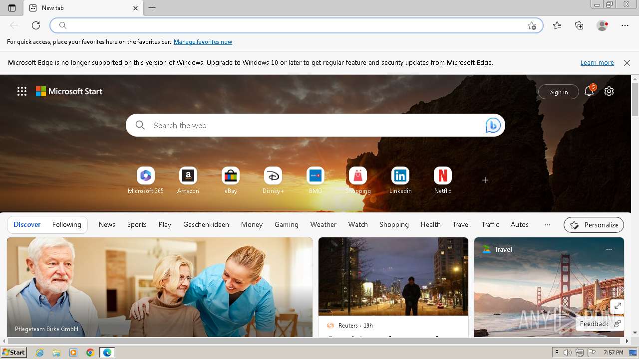Open the Shopping quick link
Image resolution: width=639 pixels, height=359 pixels.
coord(358,180)
